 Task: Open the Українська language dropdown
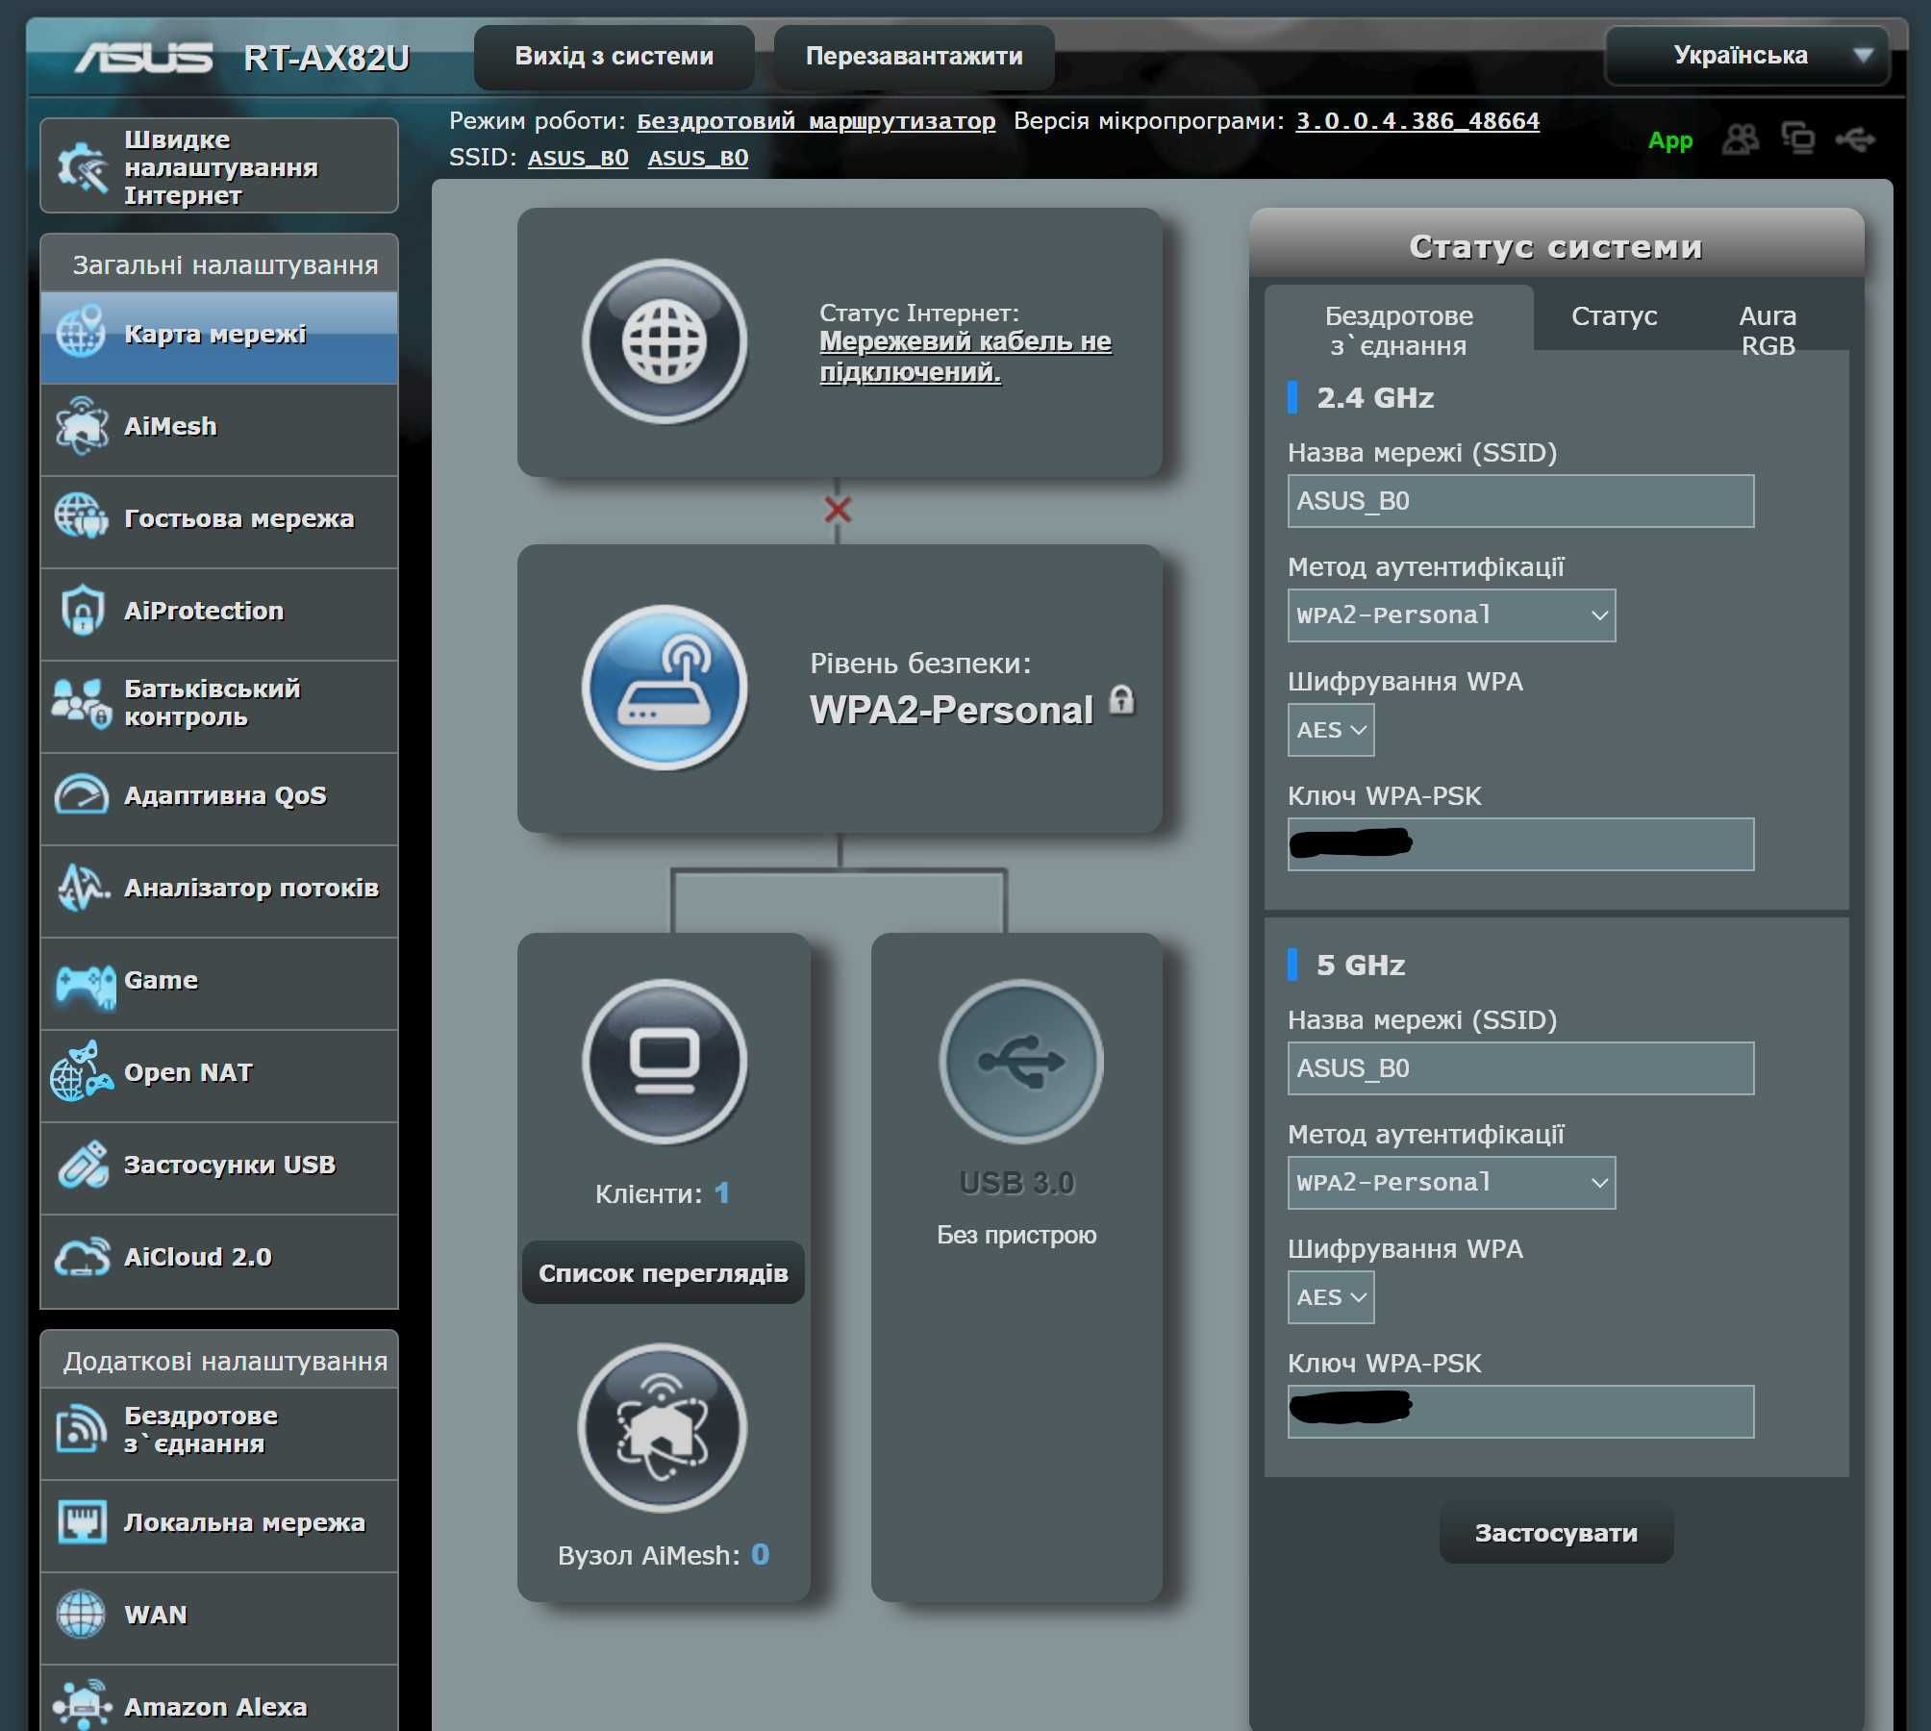(x=1747, y=56)
